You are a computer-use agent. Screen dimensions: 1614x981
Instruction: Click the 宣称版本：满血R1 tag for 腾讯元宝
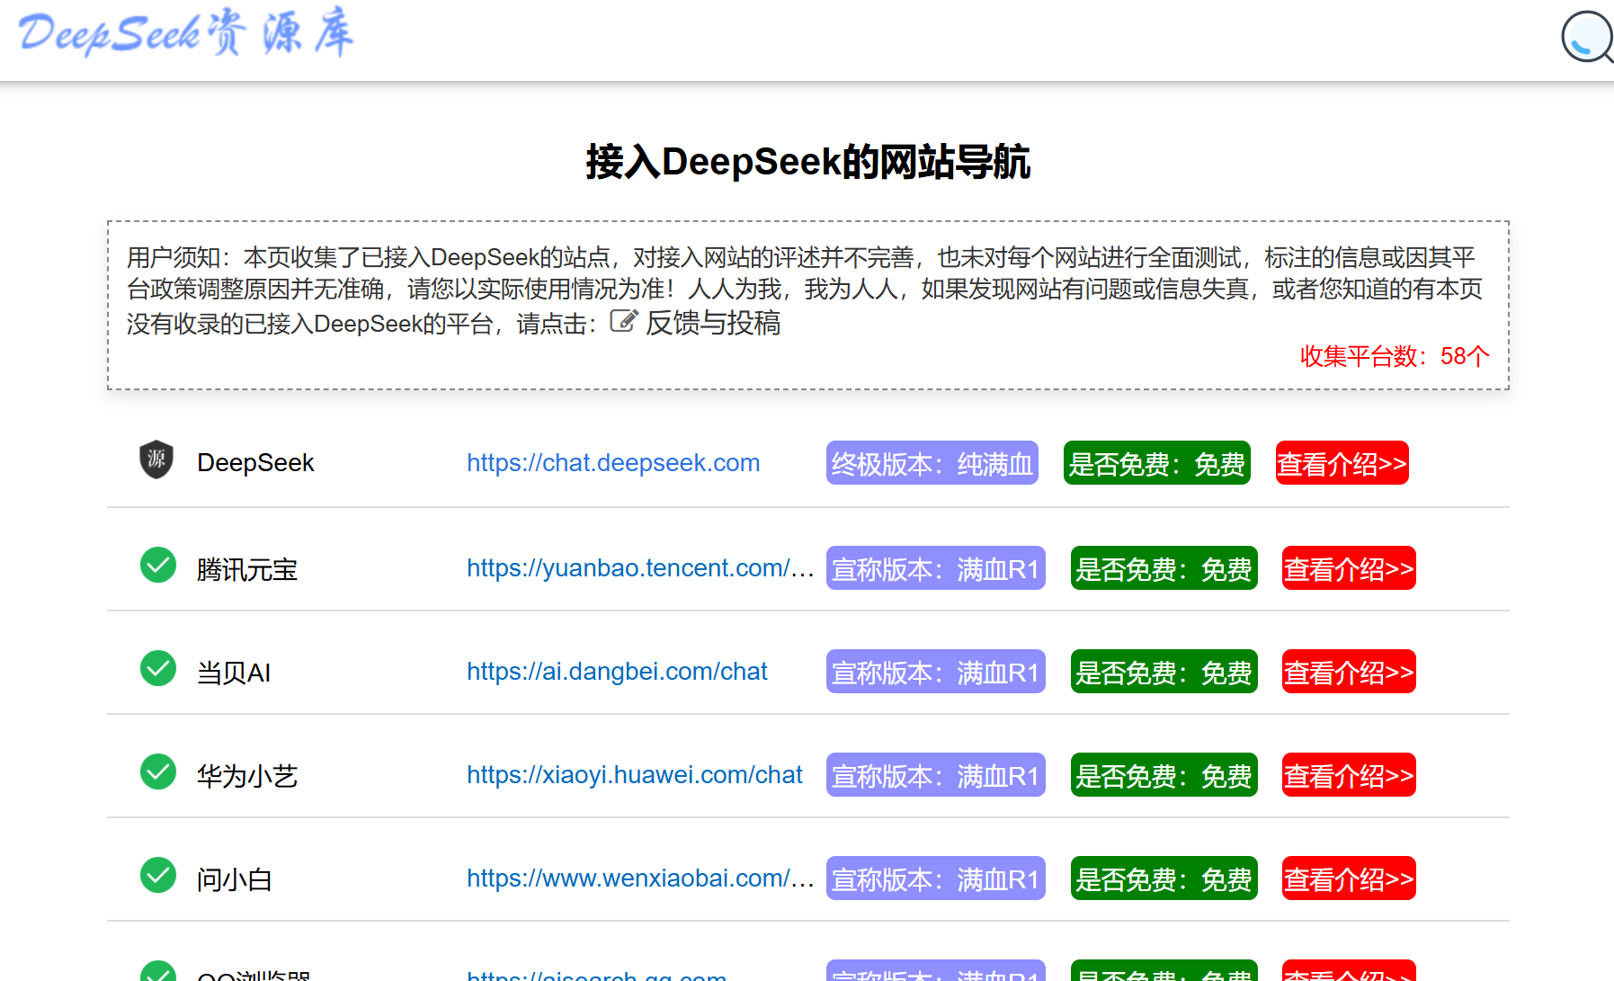point(936,568)
